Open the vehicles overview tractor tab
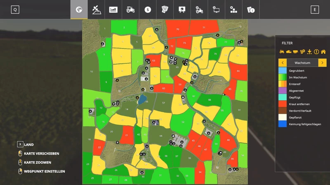Screen dimensions: 330x185 tap(130, 9)
